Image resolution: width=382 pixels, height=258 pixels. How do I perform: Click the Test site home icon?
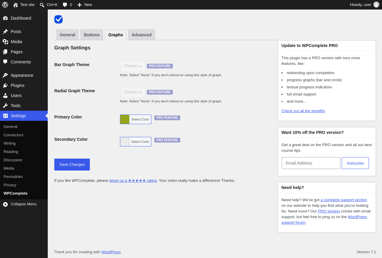click(16, 5)
